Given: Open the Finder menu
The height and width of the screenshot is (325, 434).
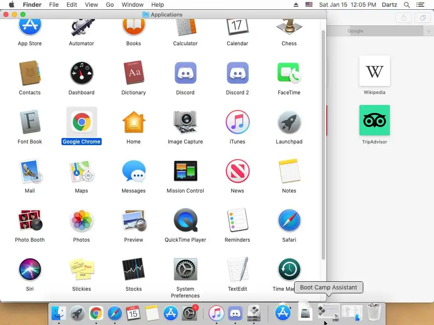Looking at the screenshot, I should pyautogui.click(x=32, y=5).
